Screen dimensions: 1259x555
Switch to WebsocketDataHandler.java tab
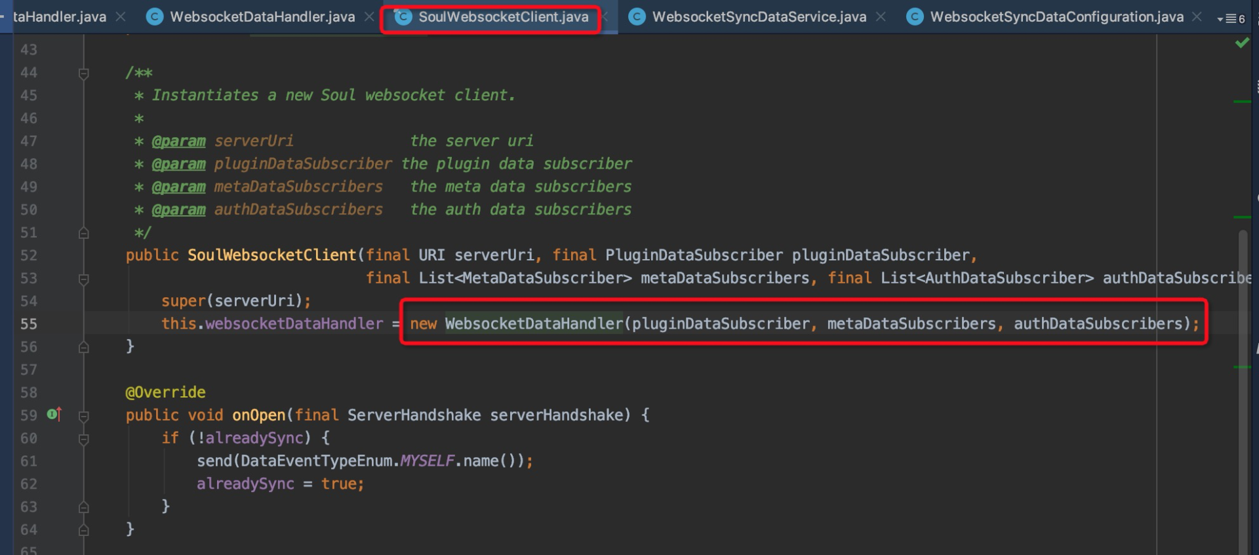point(262,17)
